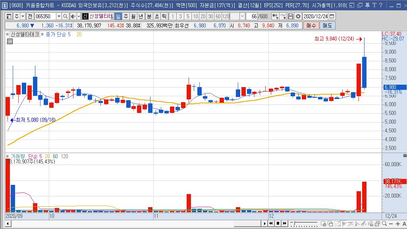Toggle the left sidebar panel icon
Viewport: 407px width, 229px height.
click(9, 16)
